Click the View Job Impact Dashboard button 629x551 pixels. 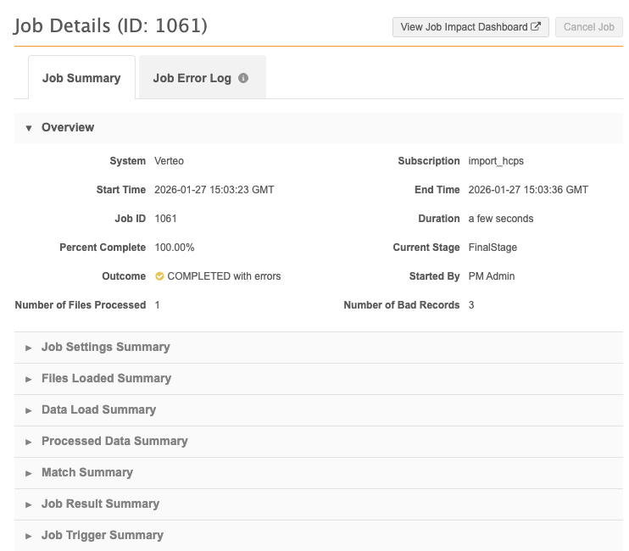(470, 27)
